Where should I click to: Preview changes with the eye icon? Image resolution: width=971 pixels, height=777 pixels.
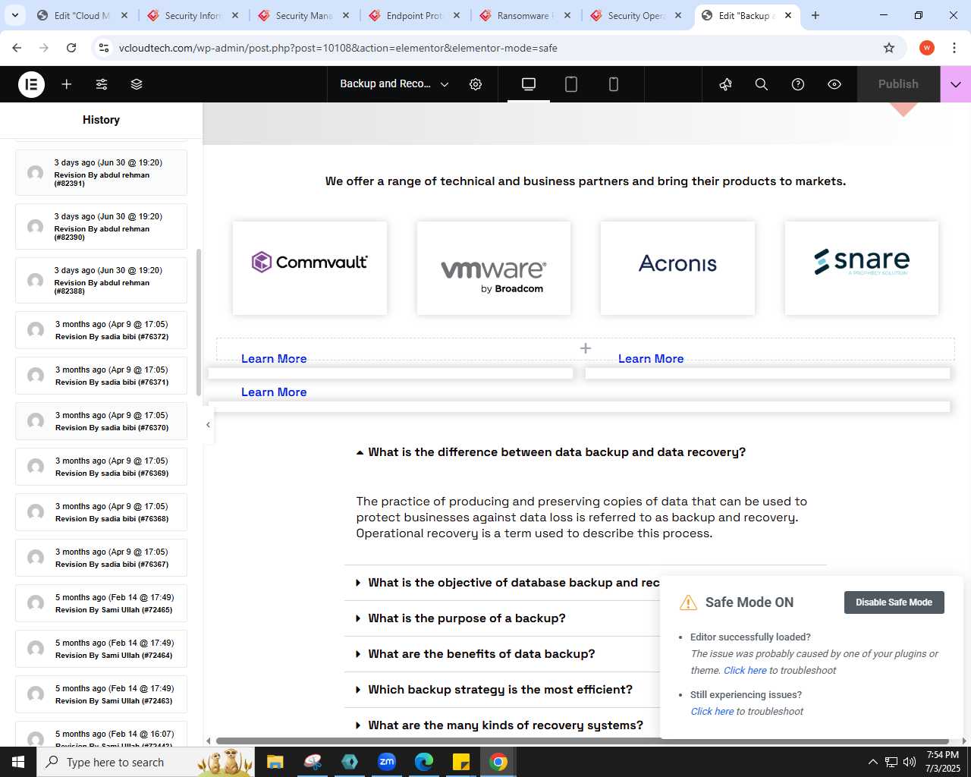[834, 84]
